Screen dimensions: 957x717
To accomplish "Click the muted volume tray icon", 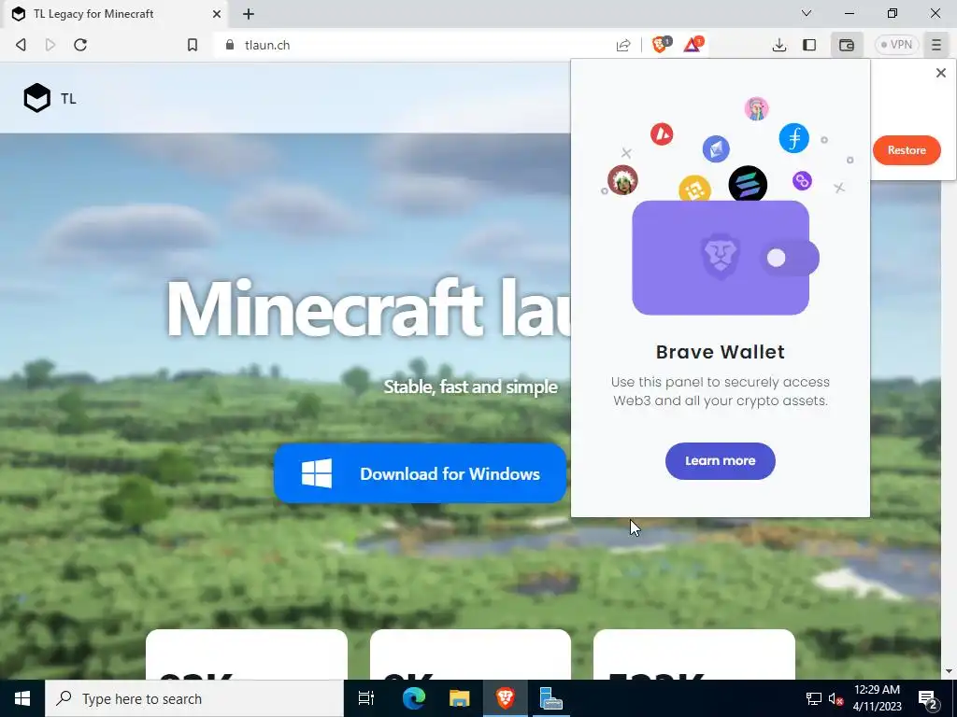I will pos(836,698).
